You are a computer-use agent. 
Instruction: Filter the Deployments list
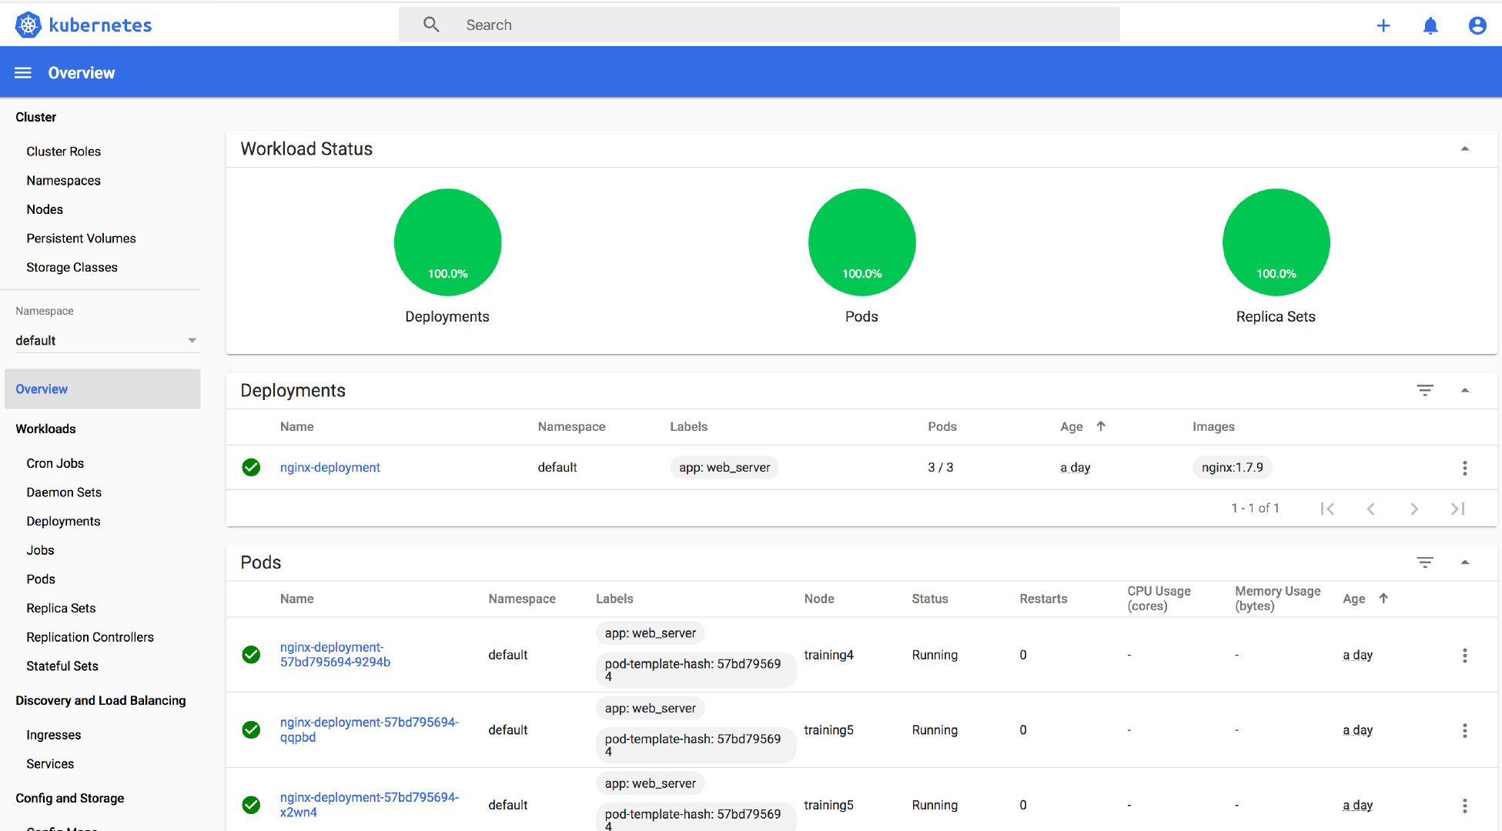tap(1424, 390)
